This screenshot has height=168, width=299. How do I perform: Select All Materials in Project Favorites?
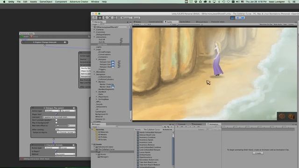click(103, 132)
